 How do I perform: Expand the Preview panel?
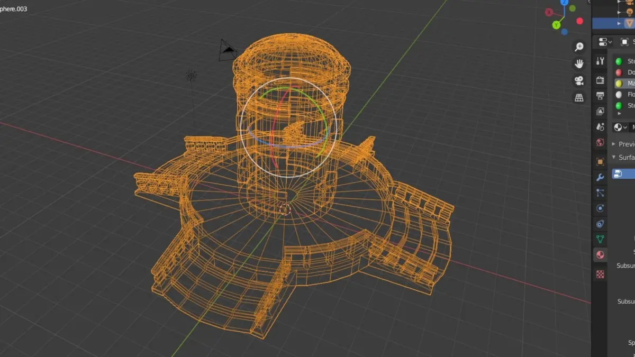tap(614, 144)
